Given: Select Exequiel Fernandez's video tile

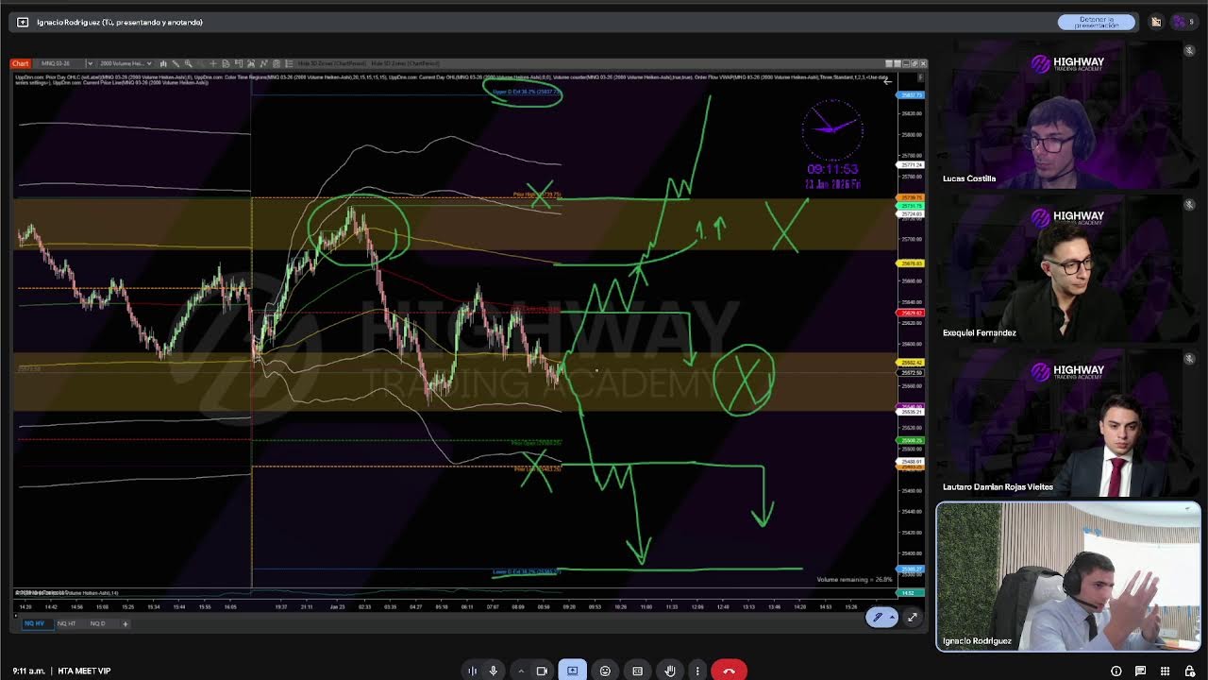Looking at the screenshot, I should (x=1067, y=268).
